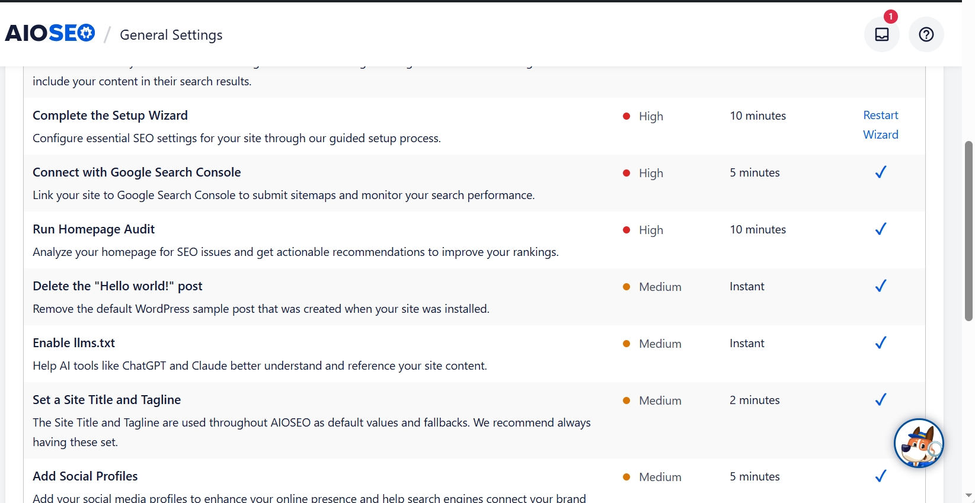
Task: Open the dog mascot assistant chat
Action: [x=918, y=443]
